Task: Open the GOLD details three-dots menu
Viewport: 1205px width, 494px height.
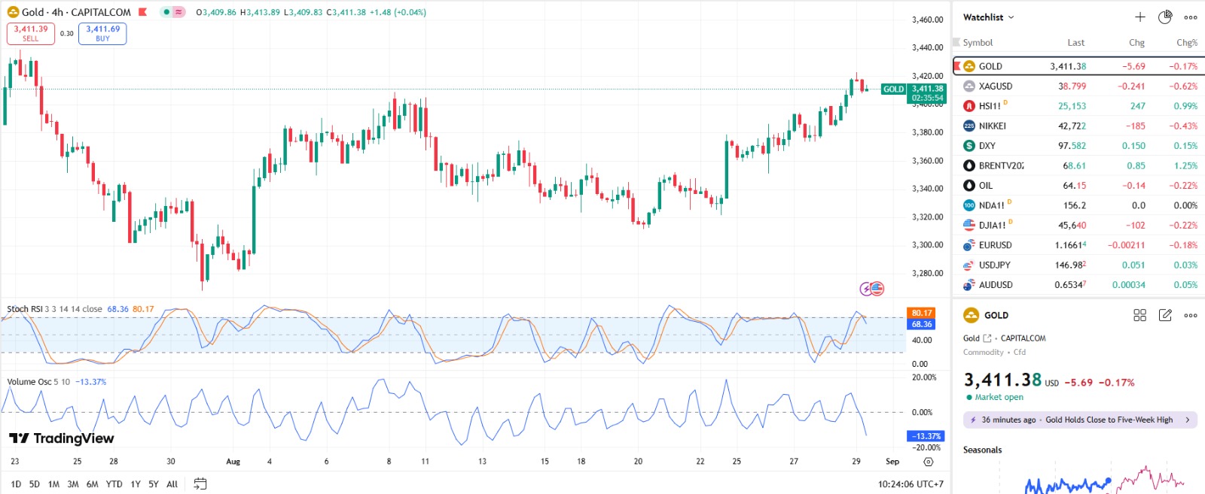Action: (1191, 315)
